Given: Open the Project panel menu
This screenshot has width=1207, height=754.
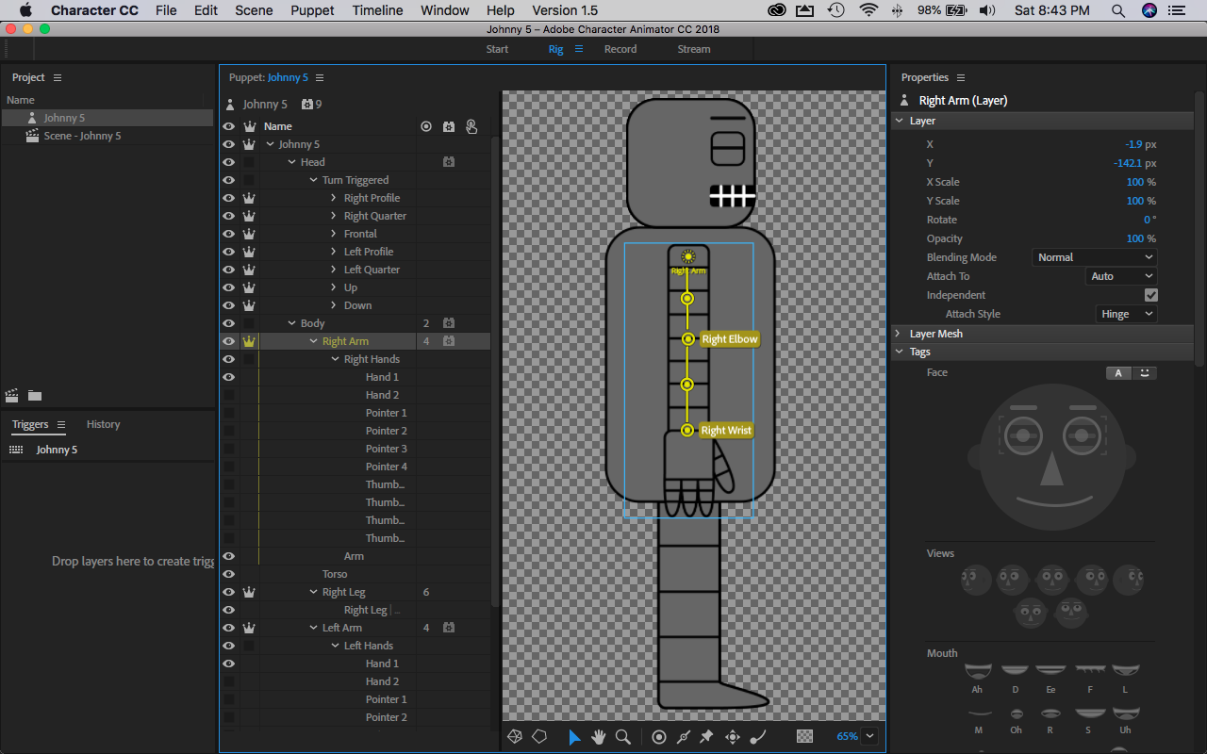Looking at the screenshot, I should coord(58,77).
